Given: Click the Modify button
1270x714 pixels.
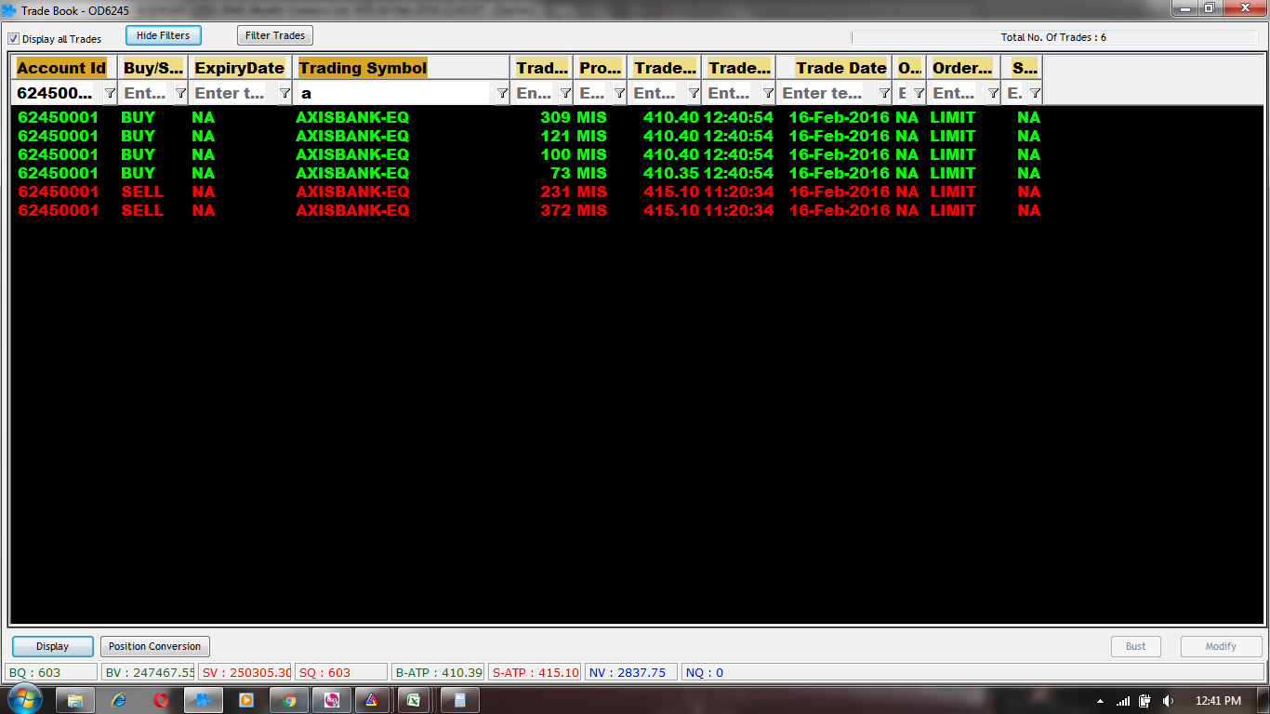Looking at the screenshot, I should pyautogui.click(x=1221, y=646).
